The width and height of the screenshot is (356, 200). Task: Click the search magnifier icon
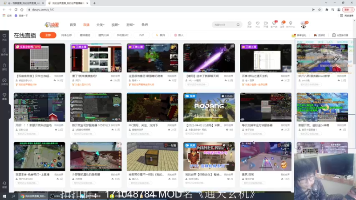238,25
